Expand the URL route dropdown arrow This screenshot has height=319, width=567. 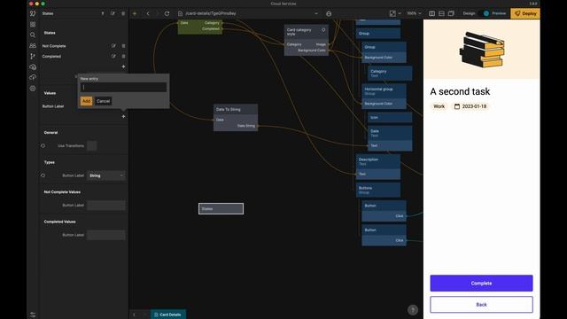click(x=316, y=13)
